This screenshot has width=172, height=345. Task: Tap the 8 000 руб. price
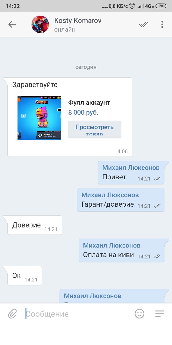coord(83,112)
